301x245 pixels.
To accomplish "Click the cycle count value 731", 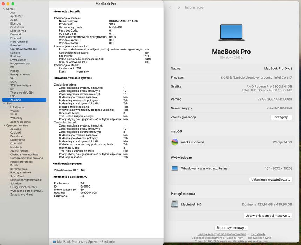I will (79, 68).
